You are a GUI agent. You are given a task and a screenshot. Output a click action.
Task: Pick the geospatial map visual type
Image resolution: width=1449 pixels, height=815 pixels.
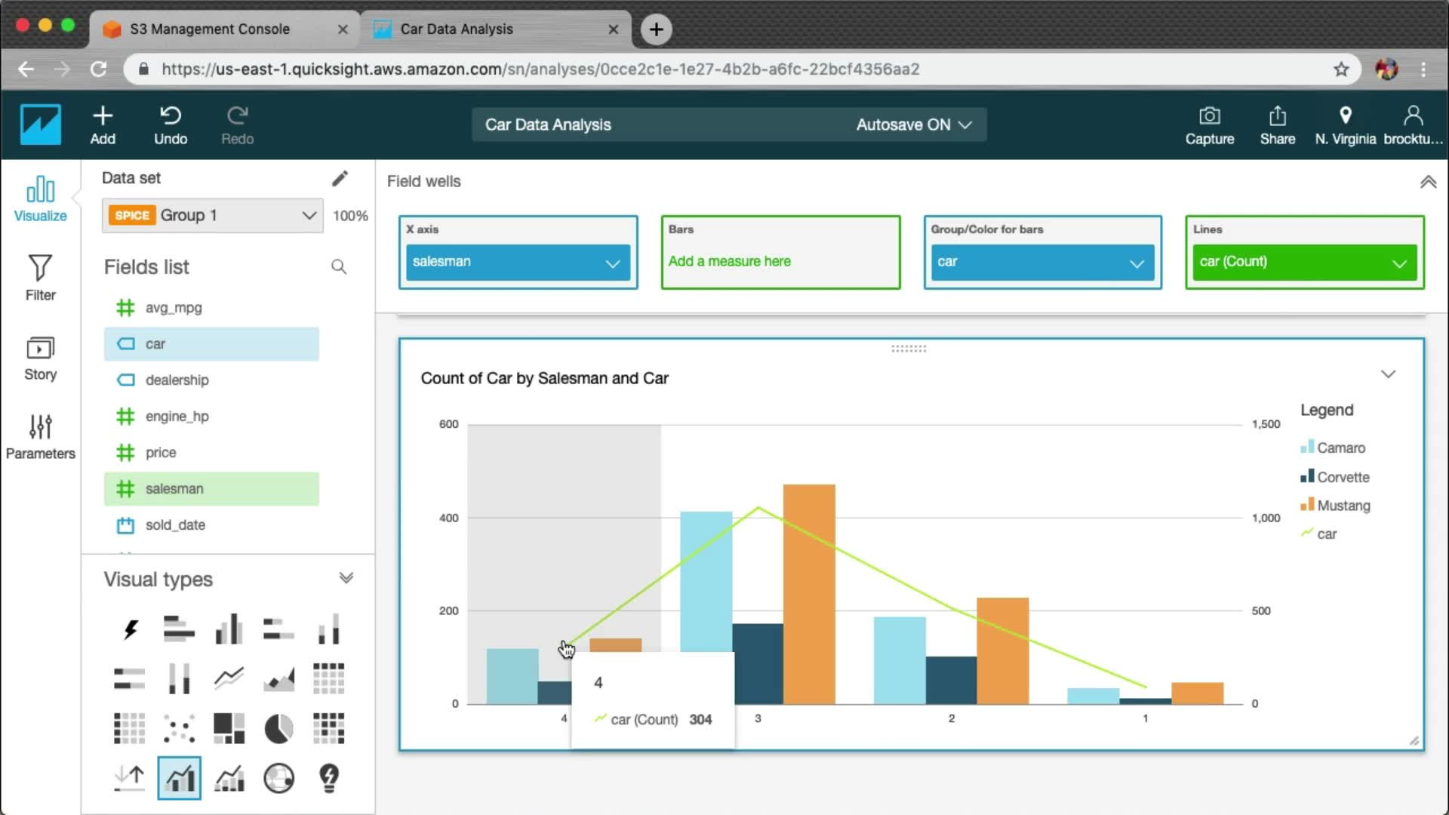click(x=278, y=778)
